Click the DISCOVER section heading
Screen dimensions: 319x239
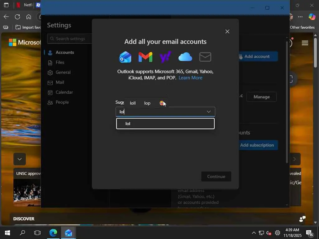[24, 219]
